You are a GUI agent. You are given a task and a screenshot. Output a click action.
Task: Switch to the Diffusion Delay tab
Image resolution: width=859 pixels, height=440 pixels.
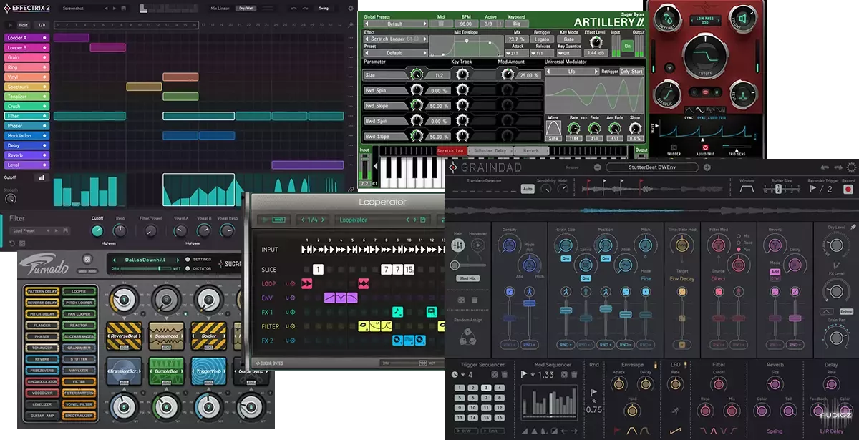point(490,151)
